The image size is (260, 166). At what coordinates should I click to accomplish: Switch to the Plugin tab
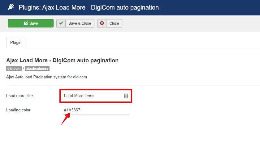(16, 43)
